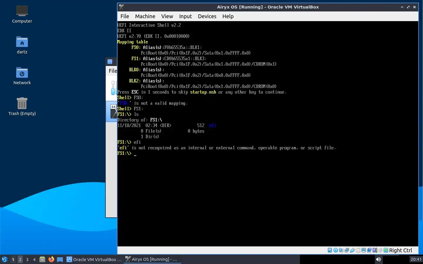Click the 'BLK0:' mapping entry label

134,70
